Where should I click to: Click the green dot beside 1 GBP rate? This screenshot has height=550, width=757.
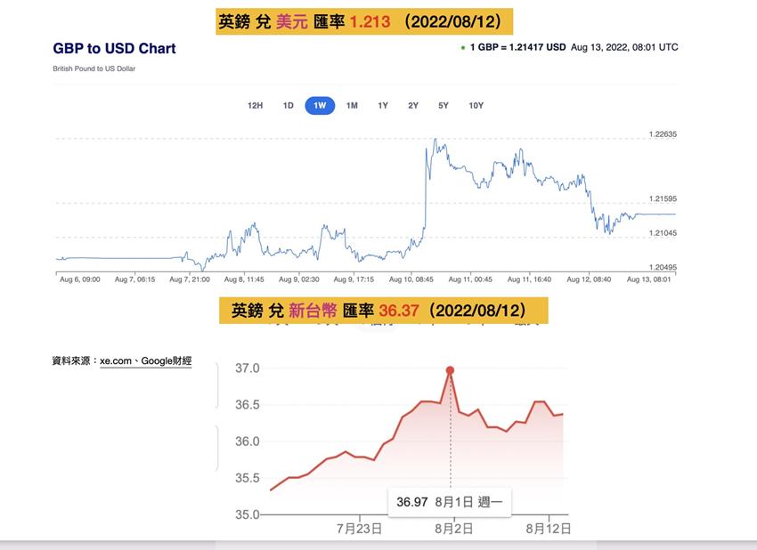click(463, 47)
